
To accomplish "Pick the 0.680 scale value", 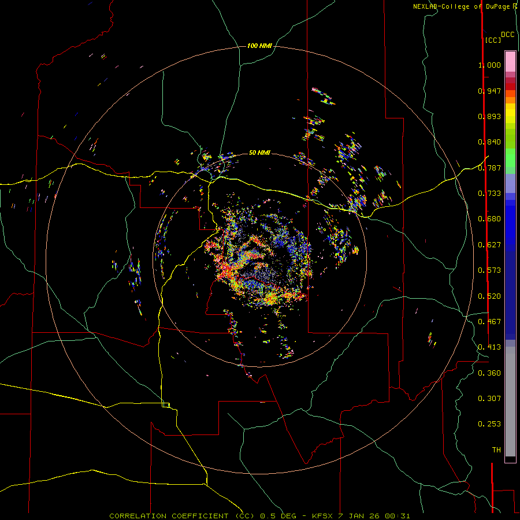I will click(489, 219).
